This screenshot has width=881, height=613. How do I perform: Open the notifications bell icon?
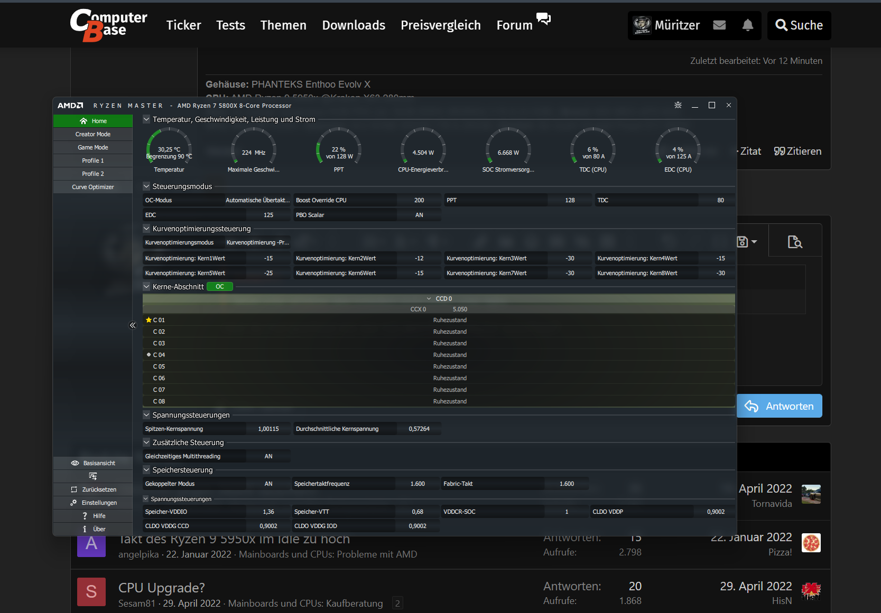coord(748,25)
